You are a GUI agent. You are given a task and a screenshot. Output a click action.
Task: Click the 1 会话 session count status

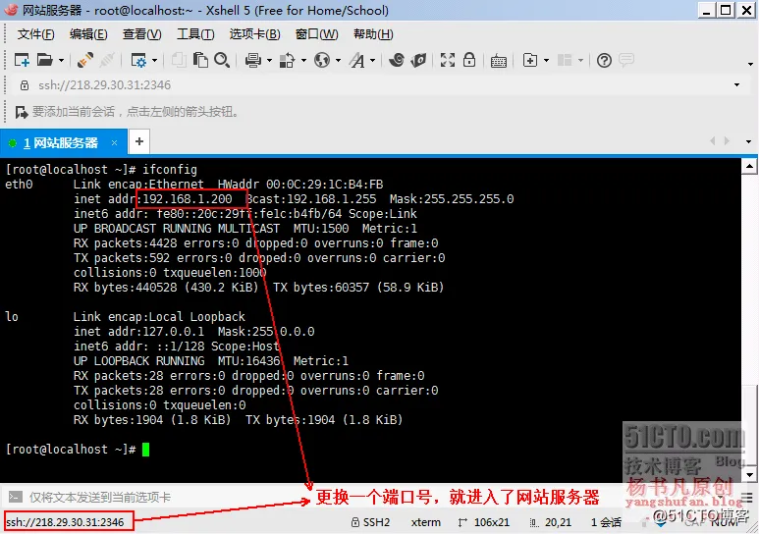click(606, 522)
